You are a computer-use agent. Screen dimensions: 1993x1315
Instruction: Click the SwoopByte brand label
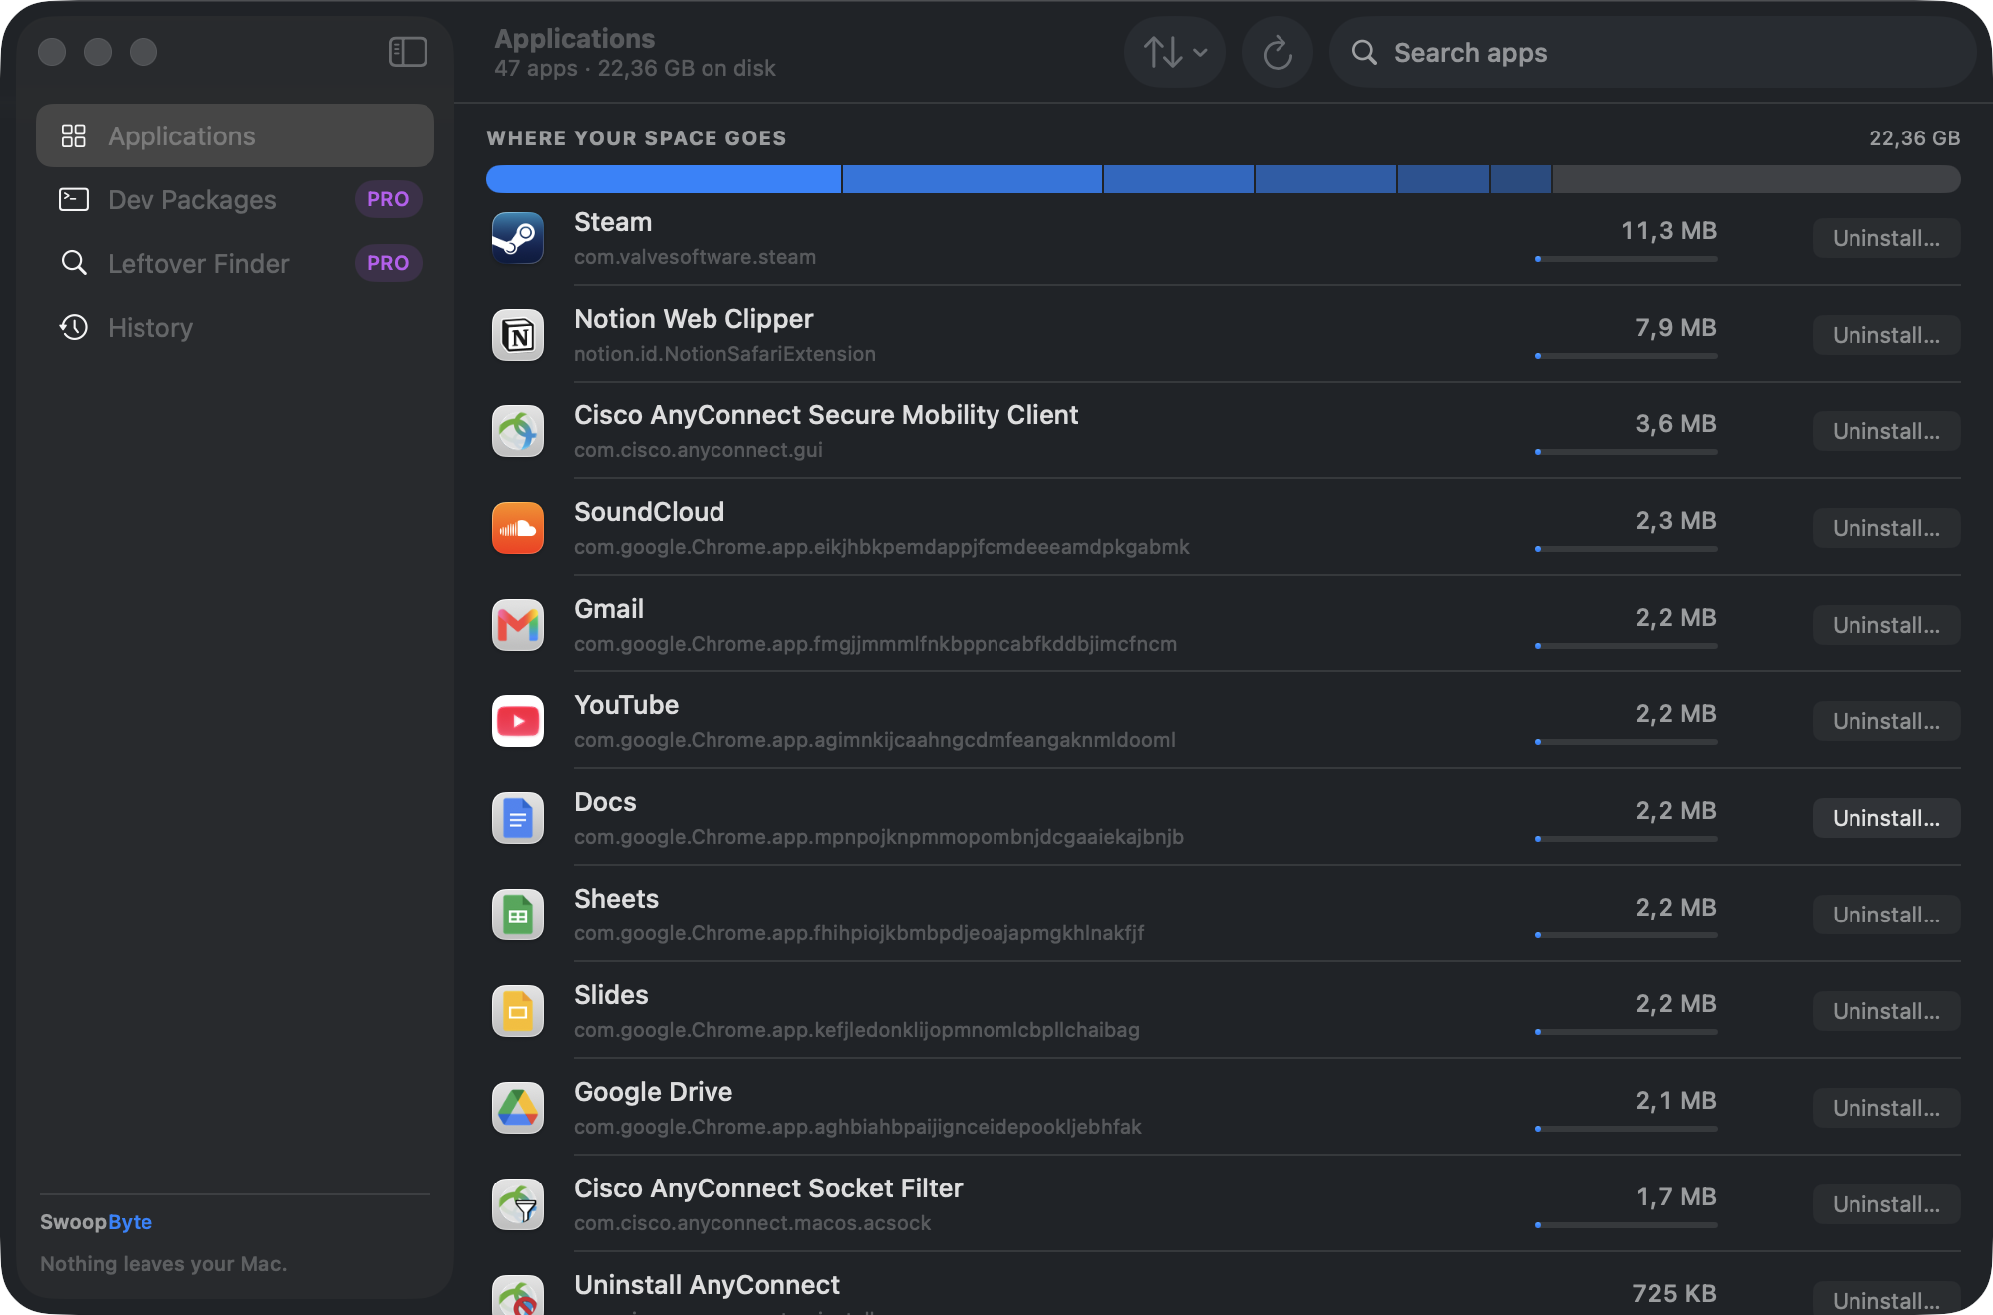[x=96, y=1222]
